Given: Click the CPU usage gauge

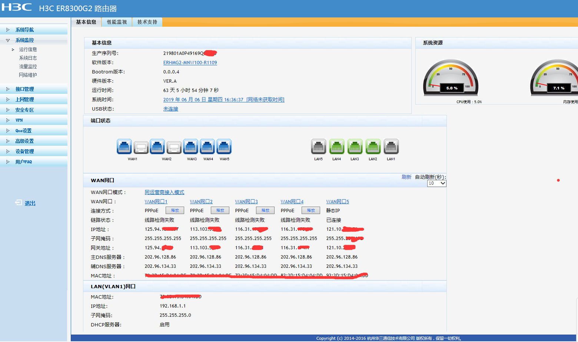Looking at the screenshot, I should 451,78.
